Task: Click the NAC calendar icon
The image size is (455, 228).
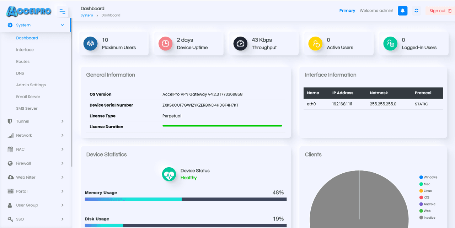Action: 10,149
